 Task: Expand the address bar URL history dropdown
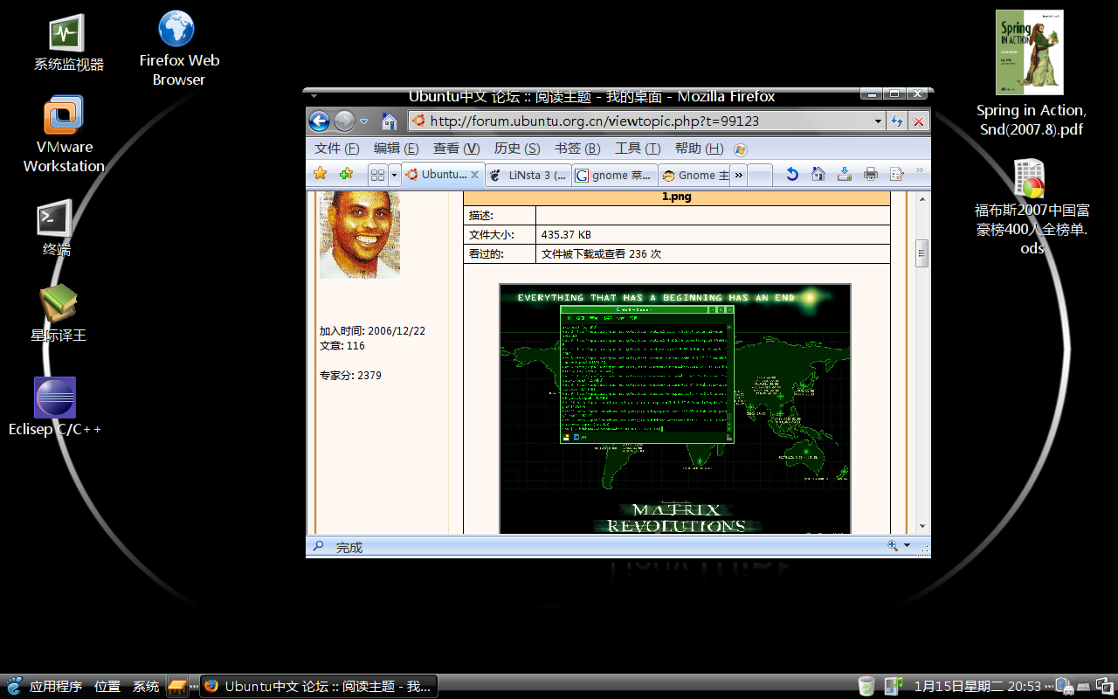pos(878,121)
